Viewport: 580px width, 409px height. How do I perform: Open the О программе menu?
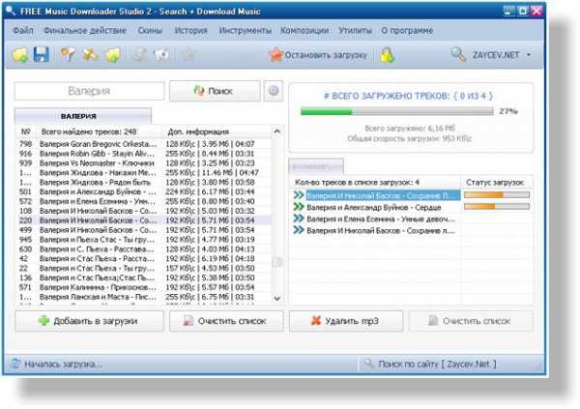[x=407, y=30]
